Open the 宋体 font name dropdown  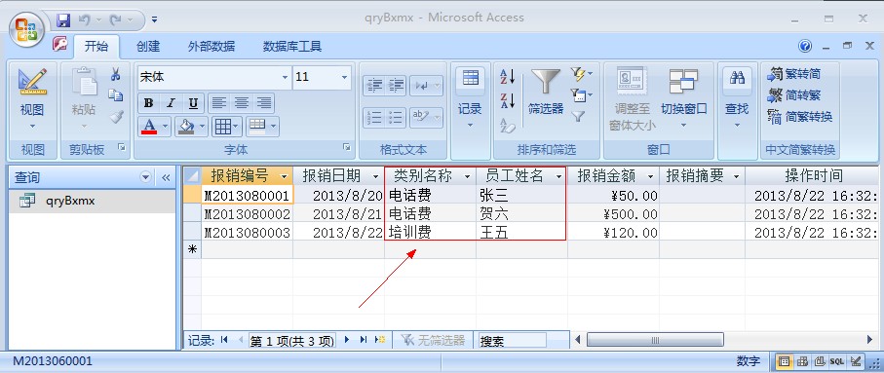pyautogui.click(x=286, y=77)
